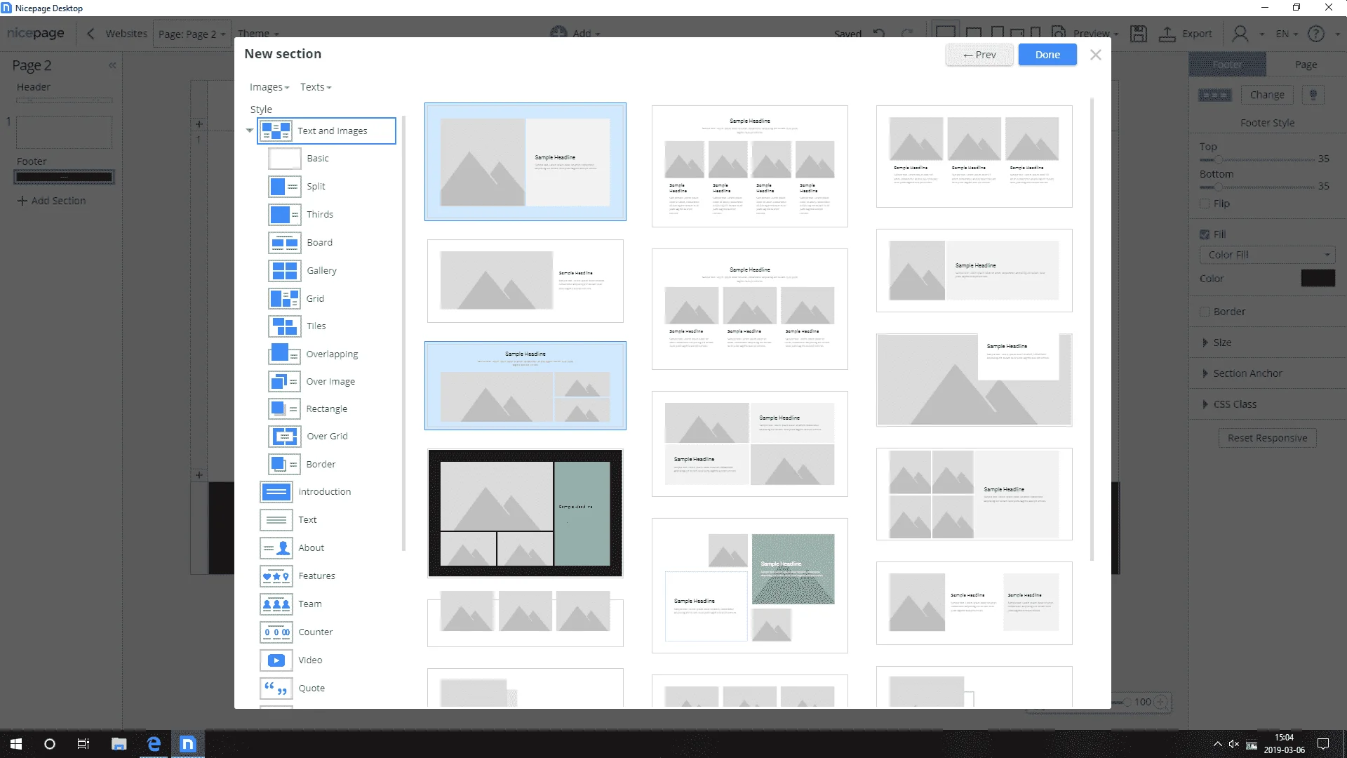
Task: Select the four-column image headline thumbnail
Action: [x=749, y=166]
